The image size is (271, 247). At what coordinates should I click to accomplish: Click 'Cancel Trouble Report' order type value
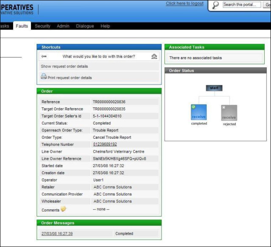coord(112,137)
